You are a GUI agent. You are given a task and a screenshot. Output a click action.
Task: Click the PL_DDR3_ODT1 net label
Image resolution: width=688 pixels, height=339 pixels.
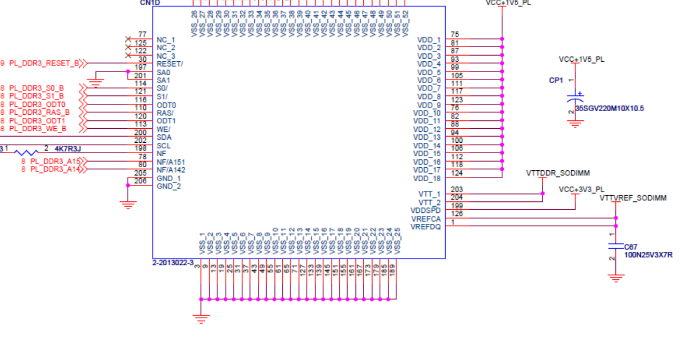coord(37,120)
